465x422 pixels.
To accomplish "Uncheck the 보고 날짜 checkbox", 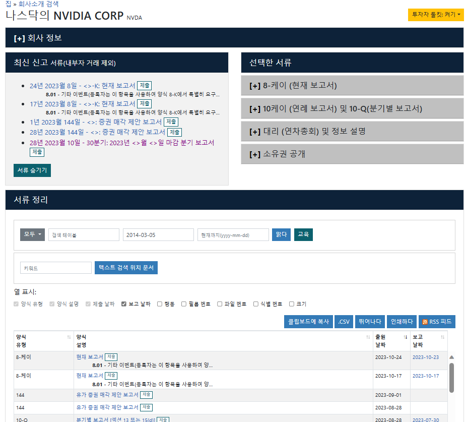I will click(124, 304).
